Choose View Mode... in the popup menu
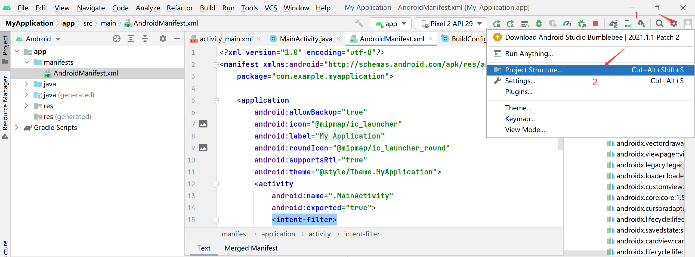Viewport: 695px width, 257px height. click(590, 130)
